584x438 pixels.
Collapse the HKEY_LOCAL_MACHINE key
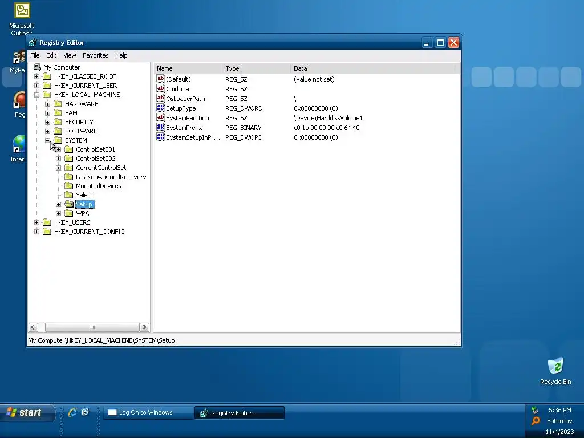point(37,95)
